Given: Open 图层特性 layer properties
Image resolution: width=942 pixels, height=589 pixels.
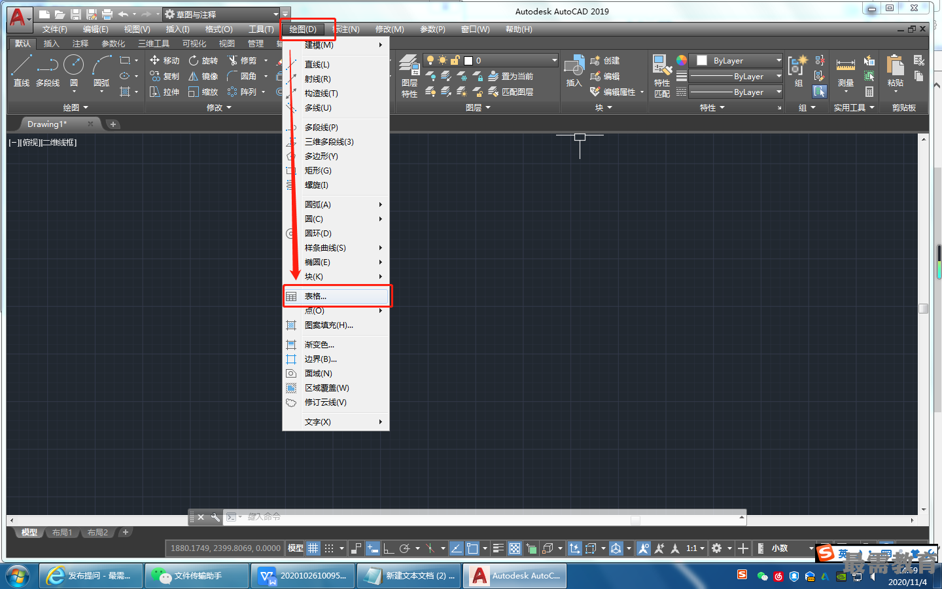Looking at the screenshot, I should (x=410, y=76).
